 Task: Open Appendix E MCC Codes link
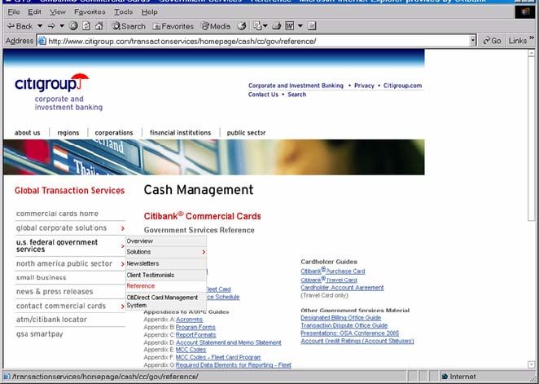click(191, 350)
